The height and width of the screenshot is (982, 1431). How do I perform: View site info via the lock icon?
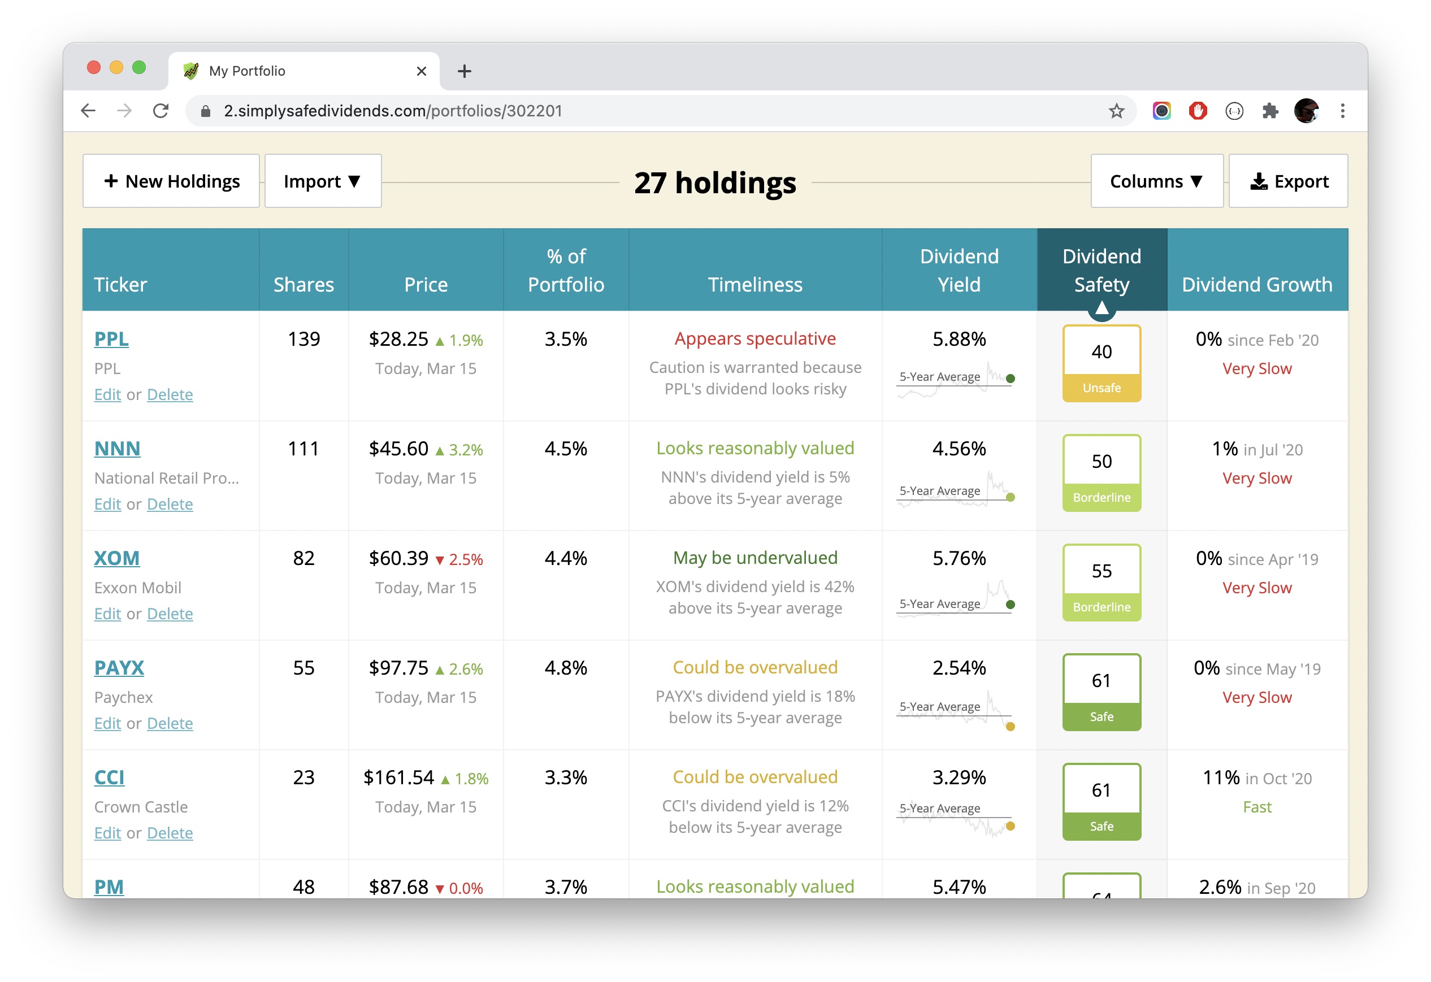point(206,111)
